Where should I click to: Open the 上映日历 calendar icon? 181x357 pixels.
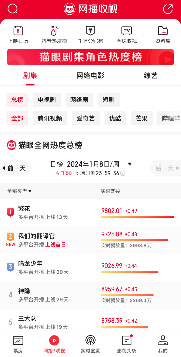(x=18, y=31)
